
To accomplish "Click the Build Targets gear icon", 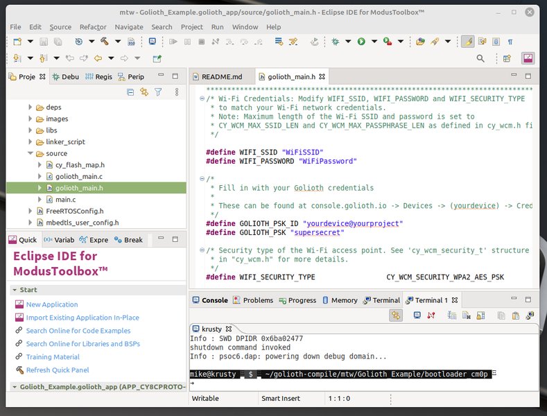I will [79, 42].
